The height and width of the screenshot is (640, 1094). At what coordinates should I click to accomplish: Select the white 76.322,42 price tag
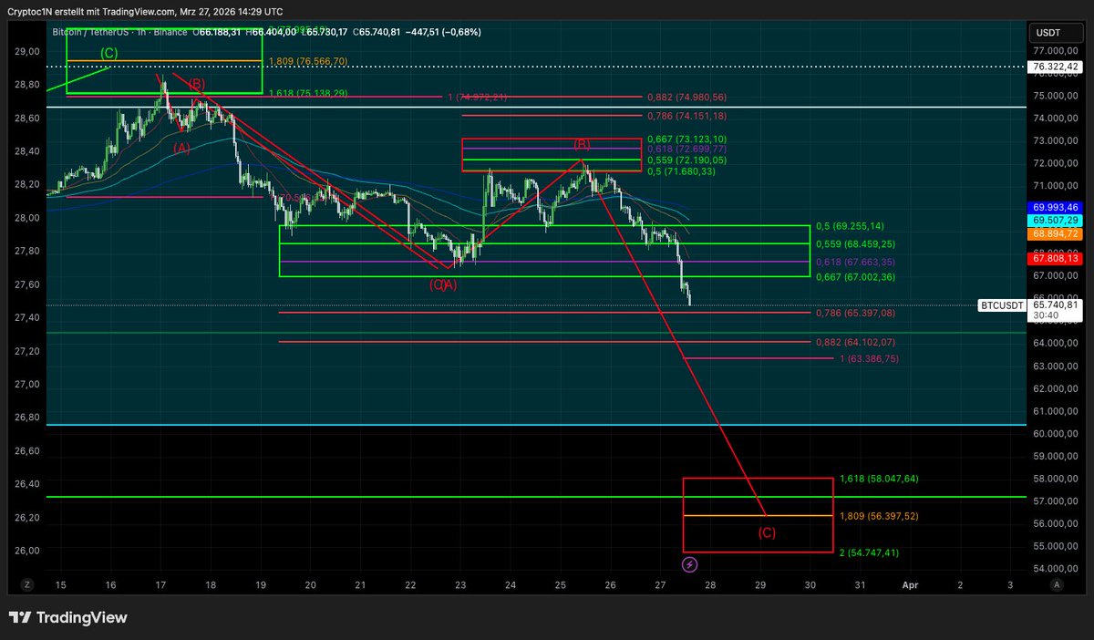tap(1054, 67)
